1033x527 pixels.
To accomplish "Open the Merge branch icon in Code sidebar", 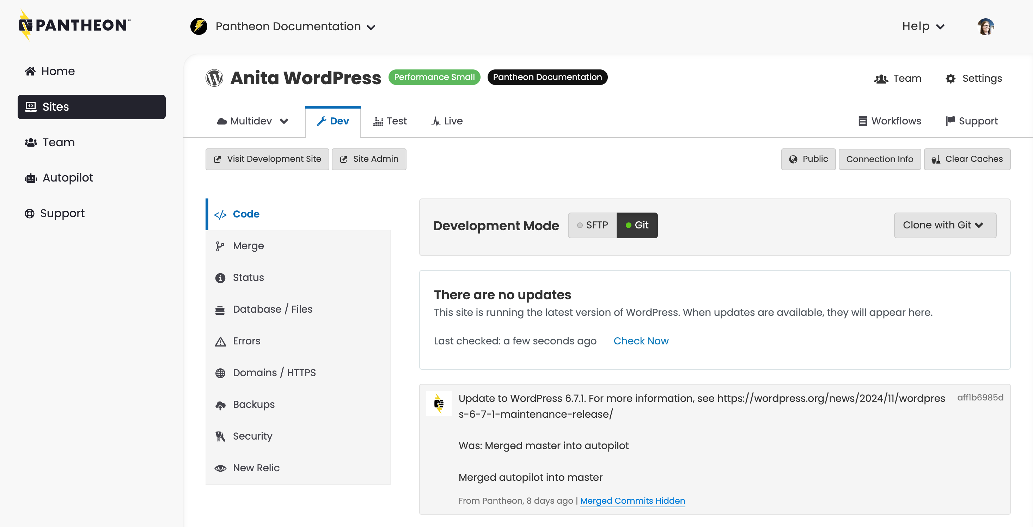I will 220,246.
